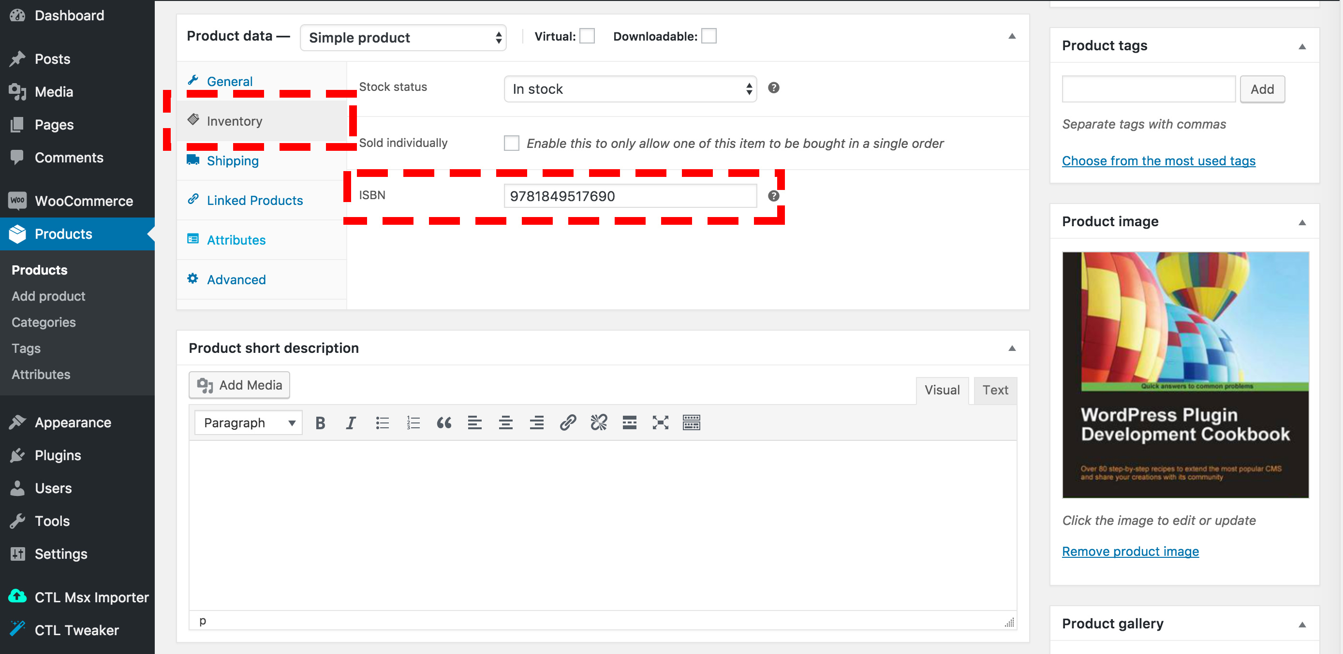Screen dimensions: 1343x654
Task: Click the toolbar toggle keyboard icon
Action: pos(691,422)
